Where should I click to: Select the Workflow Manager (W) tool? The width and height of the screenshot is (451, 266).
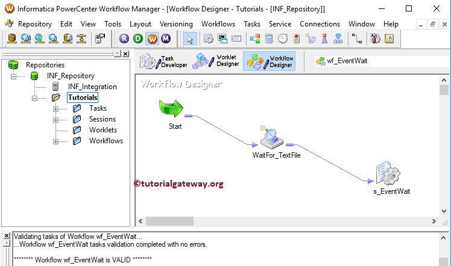coord(152,39)
